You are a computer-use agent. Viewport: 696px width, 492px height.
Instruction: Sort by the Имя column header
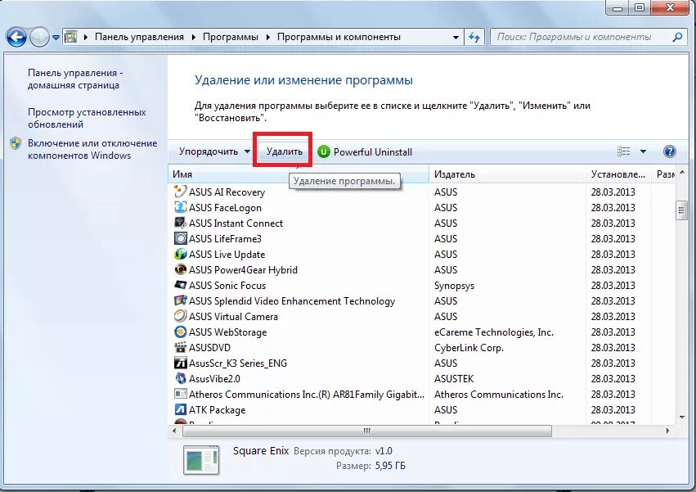pyautogui.click(x=299, y=174)
